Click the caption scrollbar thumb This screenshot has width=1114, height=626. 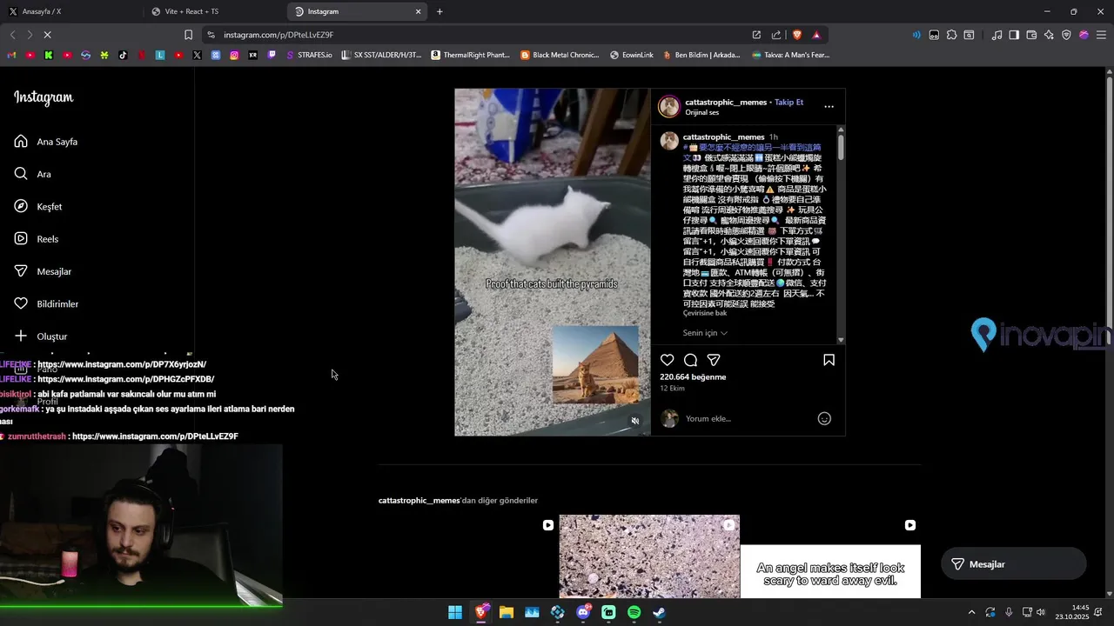(841, 146)
